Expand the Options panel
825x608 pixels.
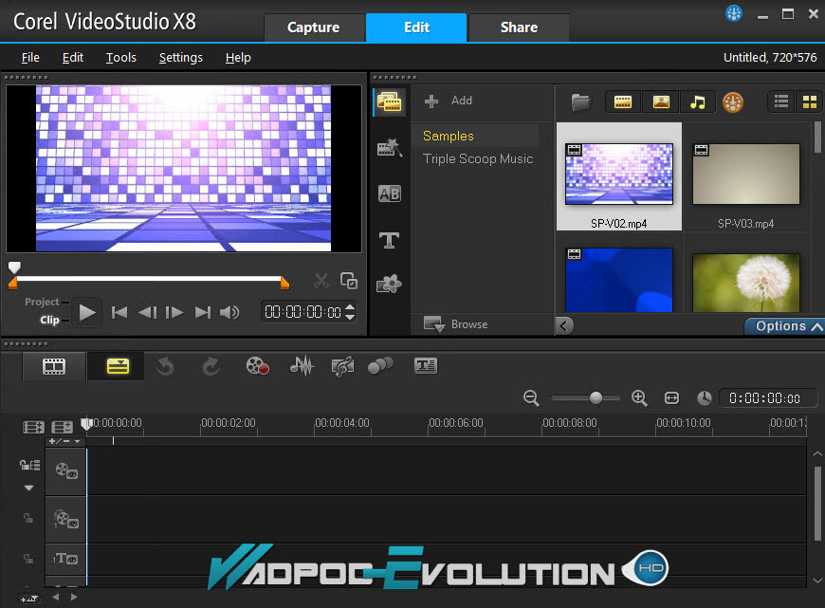788,326
